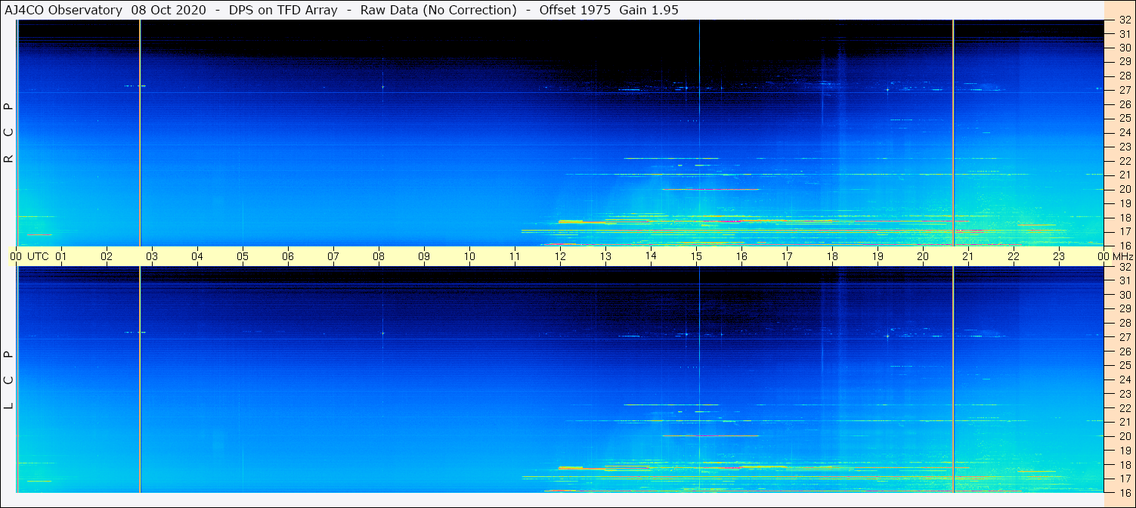
Task: Click RCP frequency scale label 30
Action: 1124,48
